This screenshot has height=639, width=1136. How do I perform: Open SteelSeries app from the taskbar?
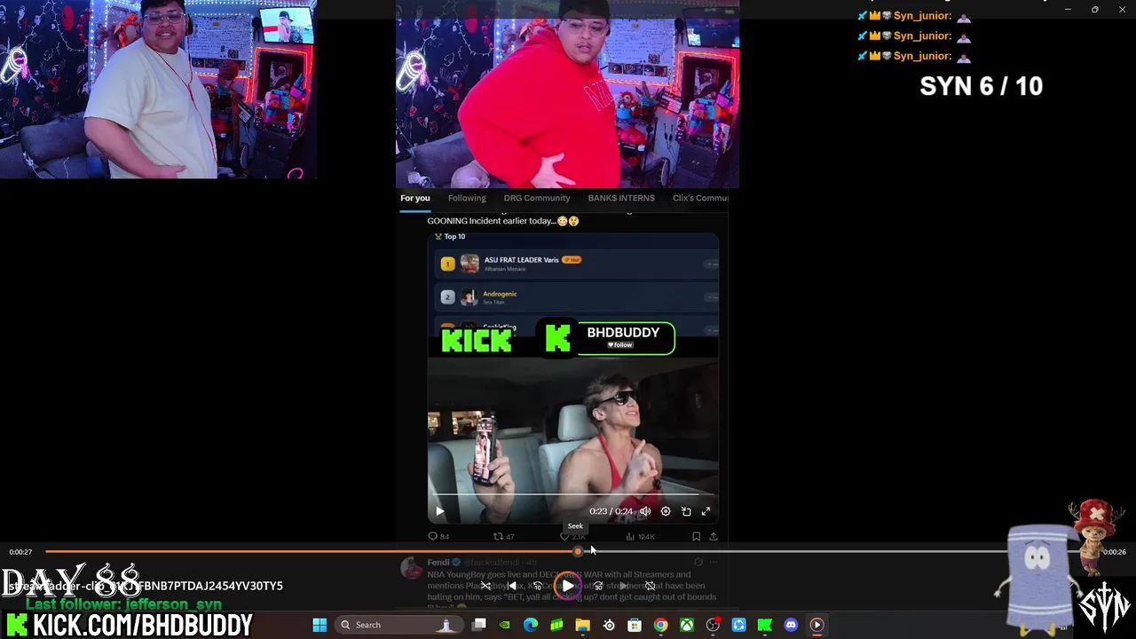click(609, 625)
